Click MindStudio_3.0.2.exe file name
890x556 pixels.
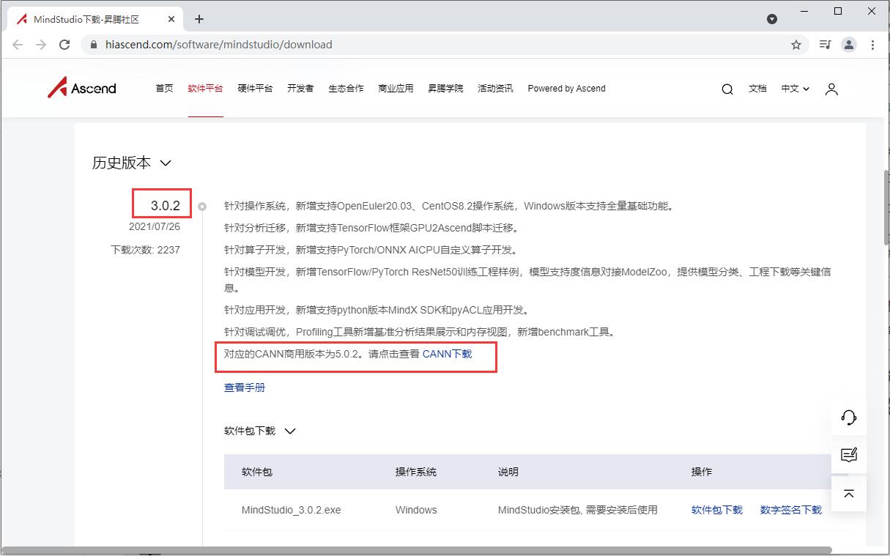(x=292, y=510)
